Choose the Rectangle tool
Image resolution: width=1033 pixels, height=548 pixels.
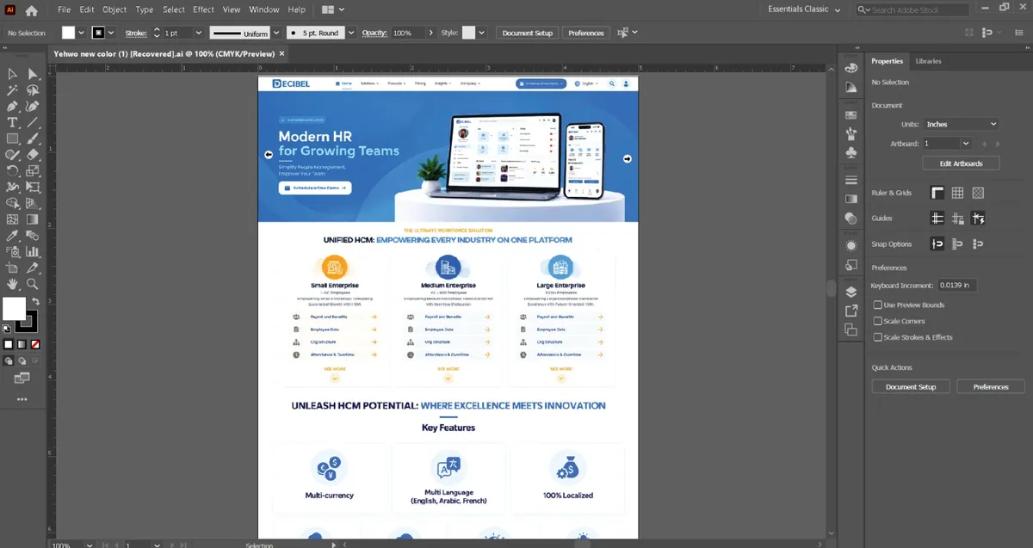coord(13,139)
